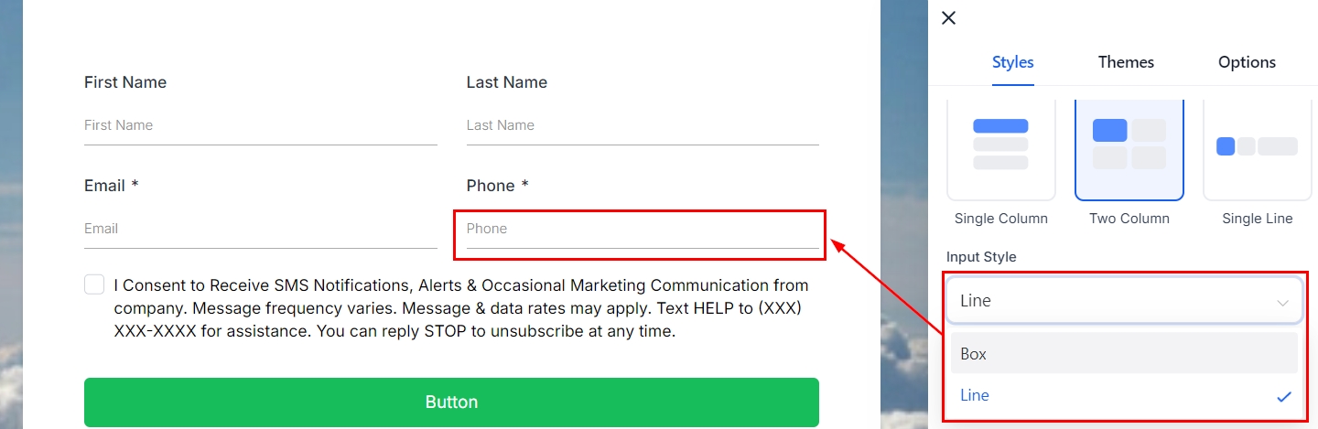
Task: Go to the Options tab
Action: tap(1247, 62)
